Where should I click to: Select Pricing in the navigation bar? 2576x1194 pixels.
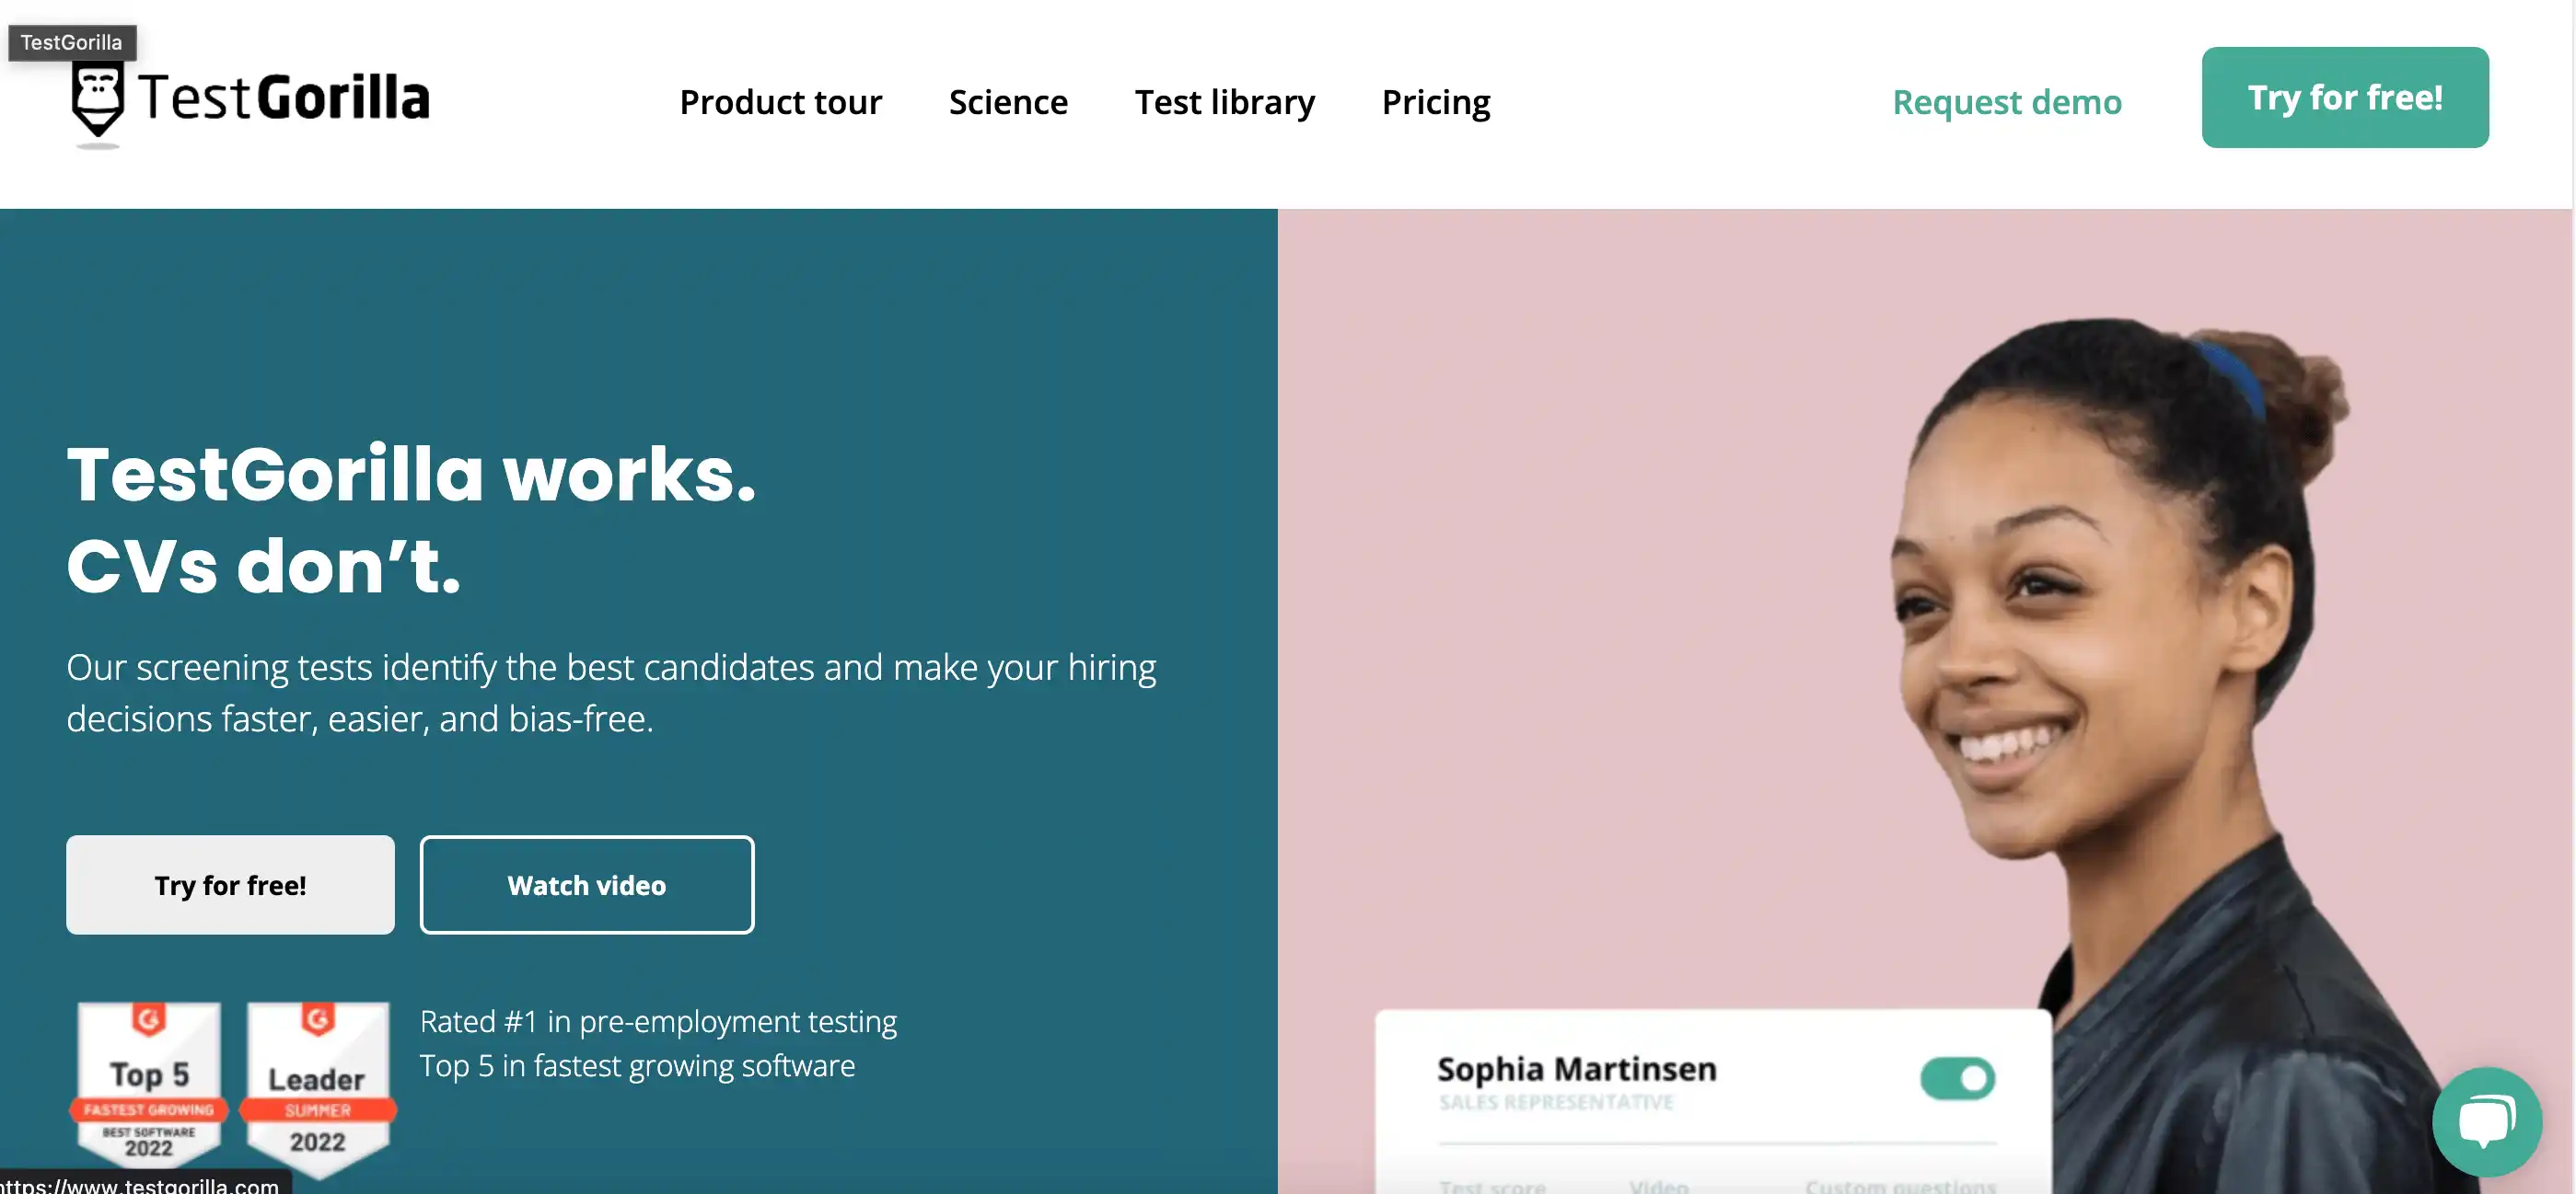pos(1435,102)
